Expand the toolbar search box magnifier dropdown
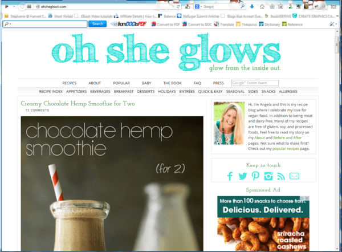This screenshot has height=252, width=342. coord(7,24)
